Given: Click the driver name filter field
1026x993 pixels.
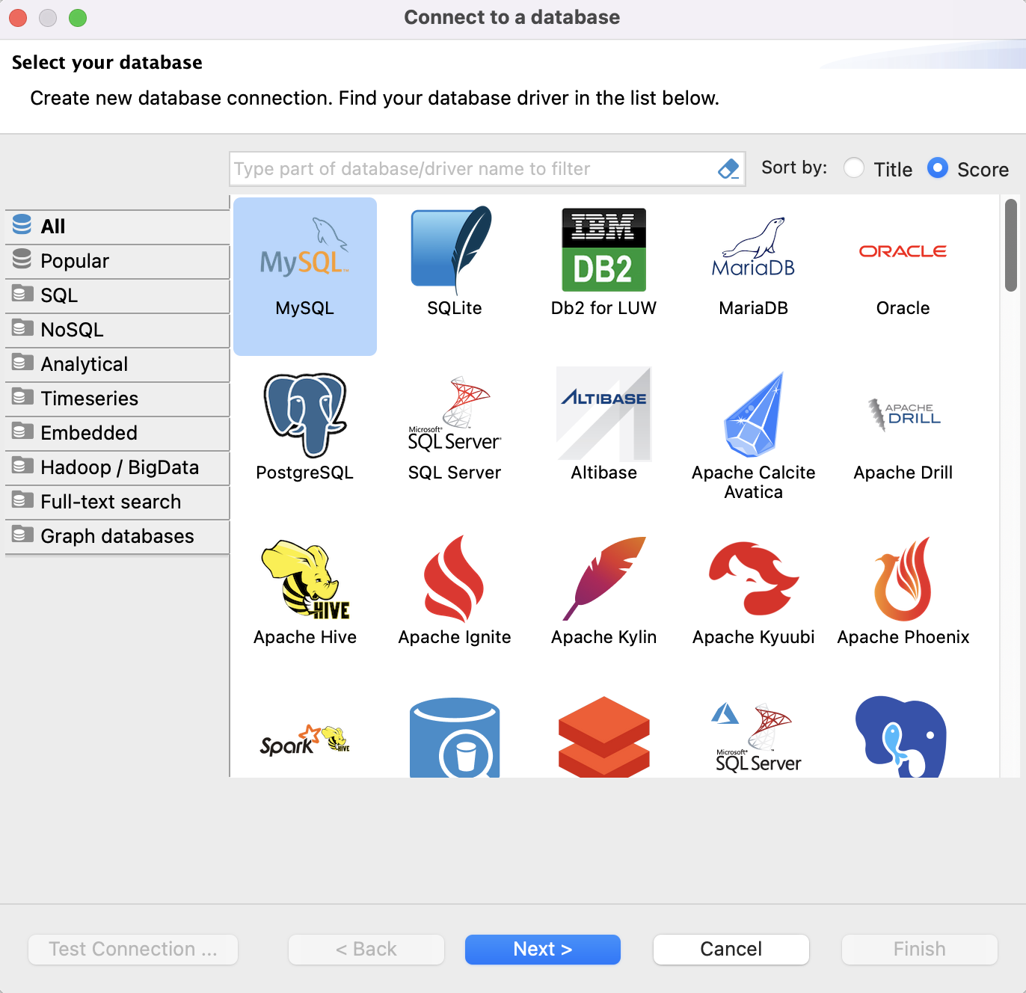Looking at the screenshot, I should pos(471,169).
